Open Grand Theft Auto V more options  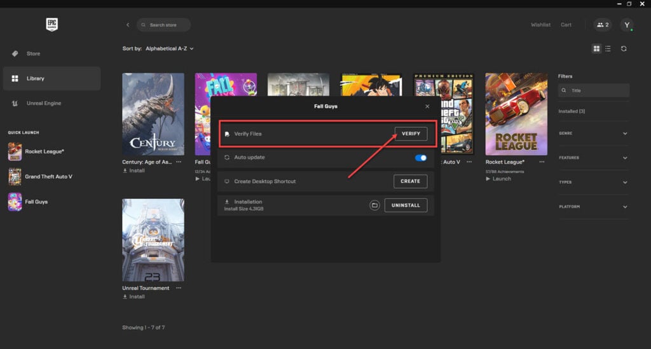[x=469, y=162]
